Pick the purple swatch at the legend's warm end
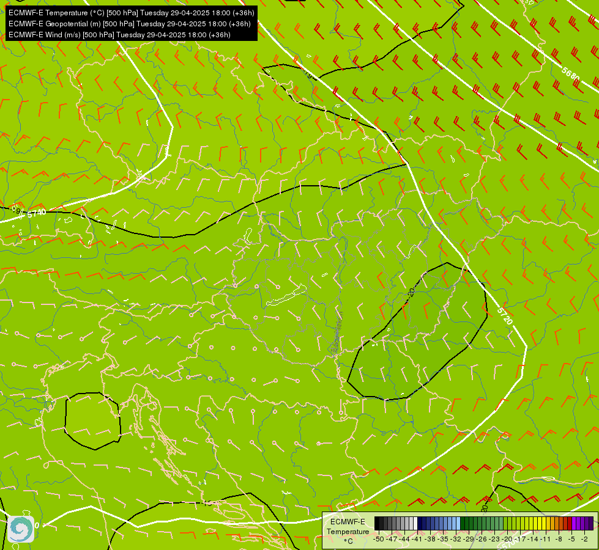 coord(591,523)
